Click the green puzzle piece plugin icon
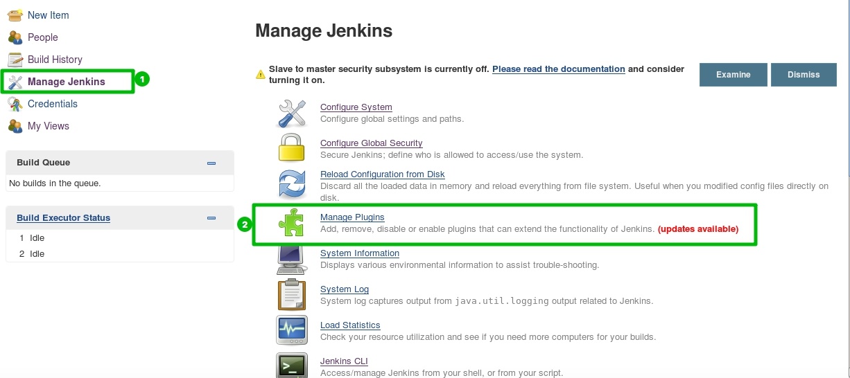 [x=291, y=223]
